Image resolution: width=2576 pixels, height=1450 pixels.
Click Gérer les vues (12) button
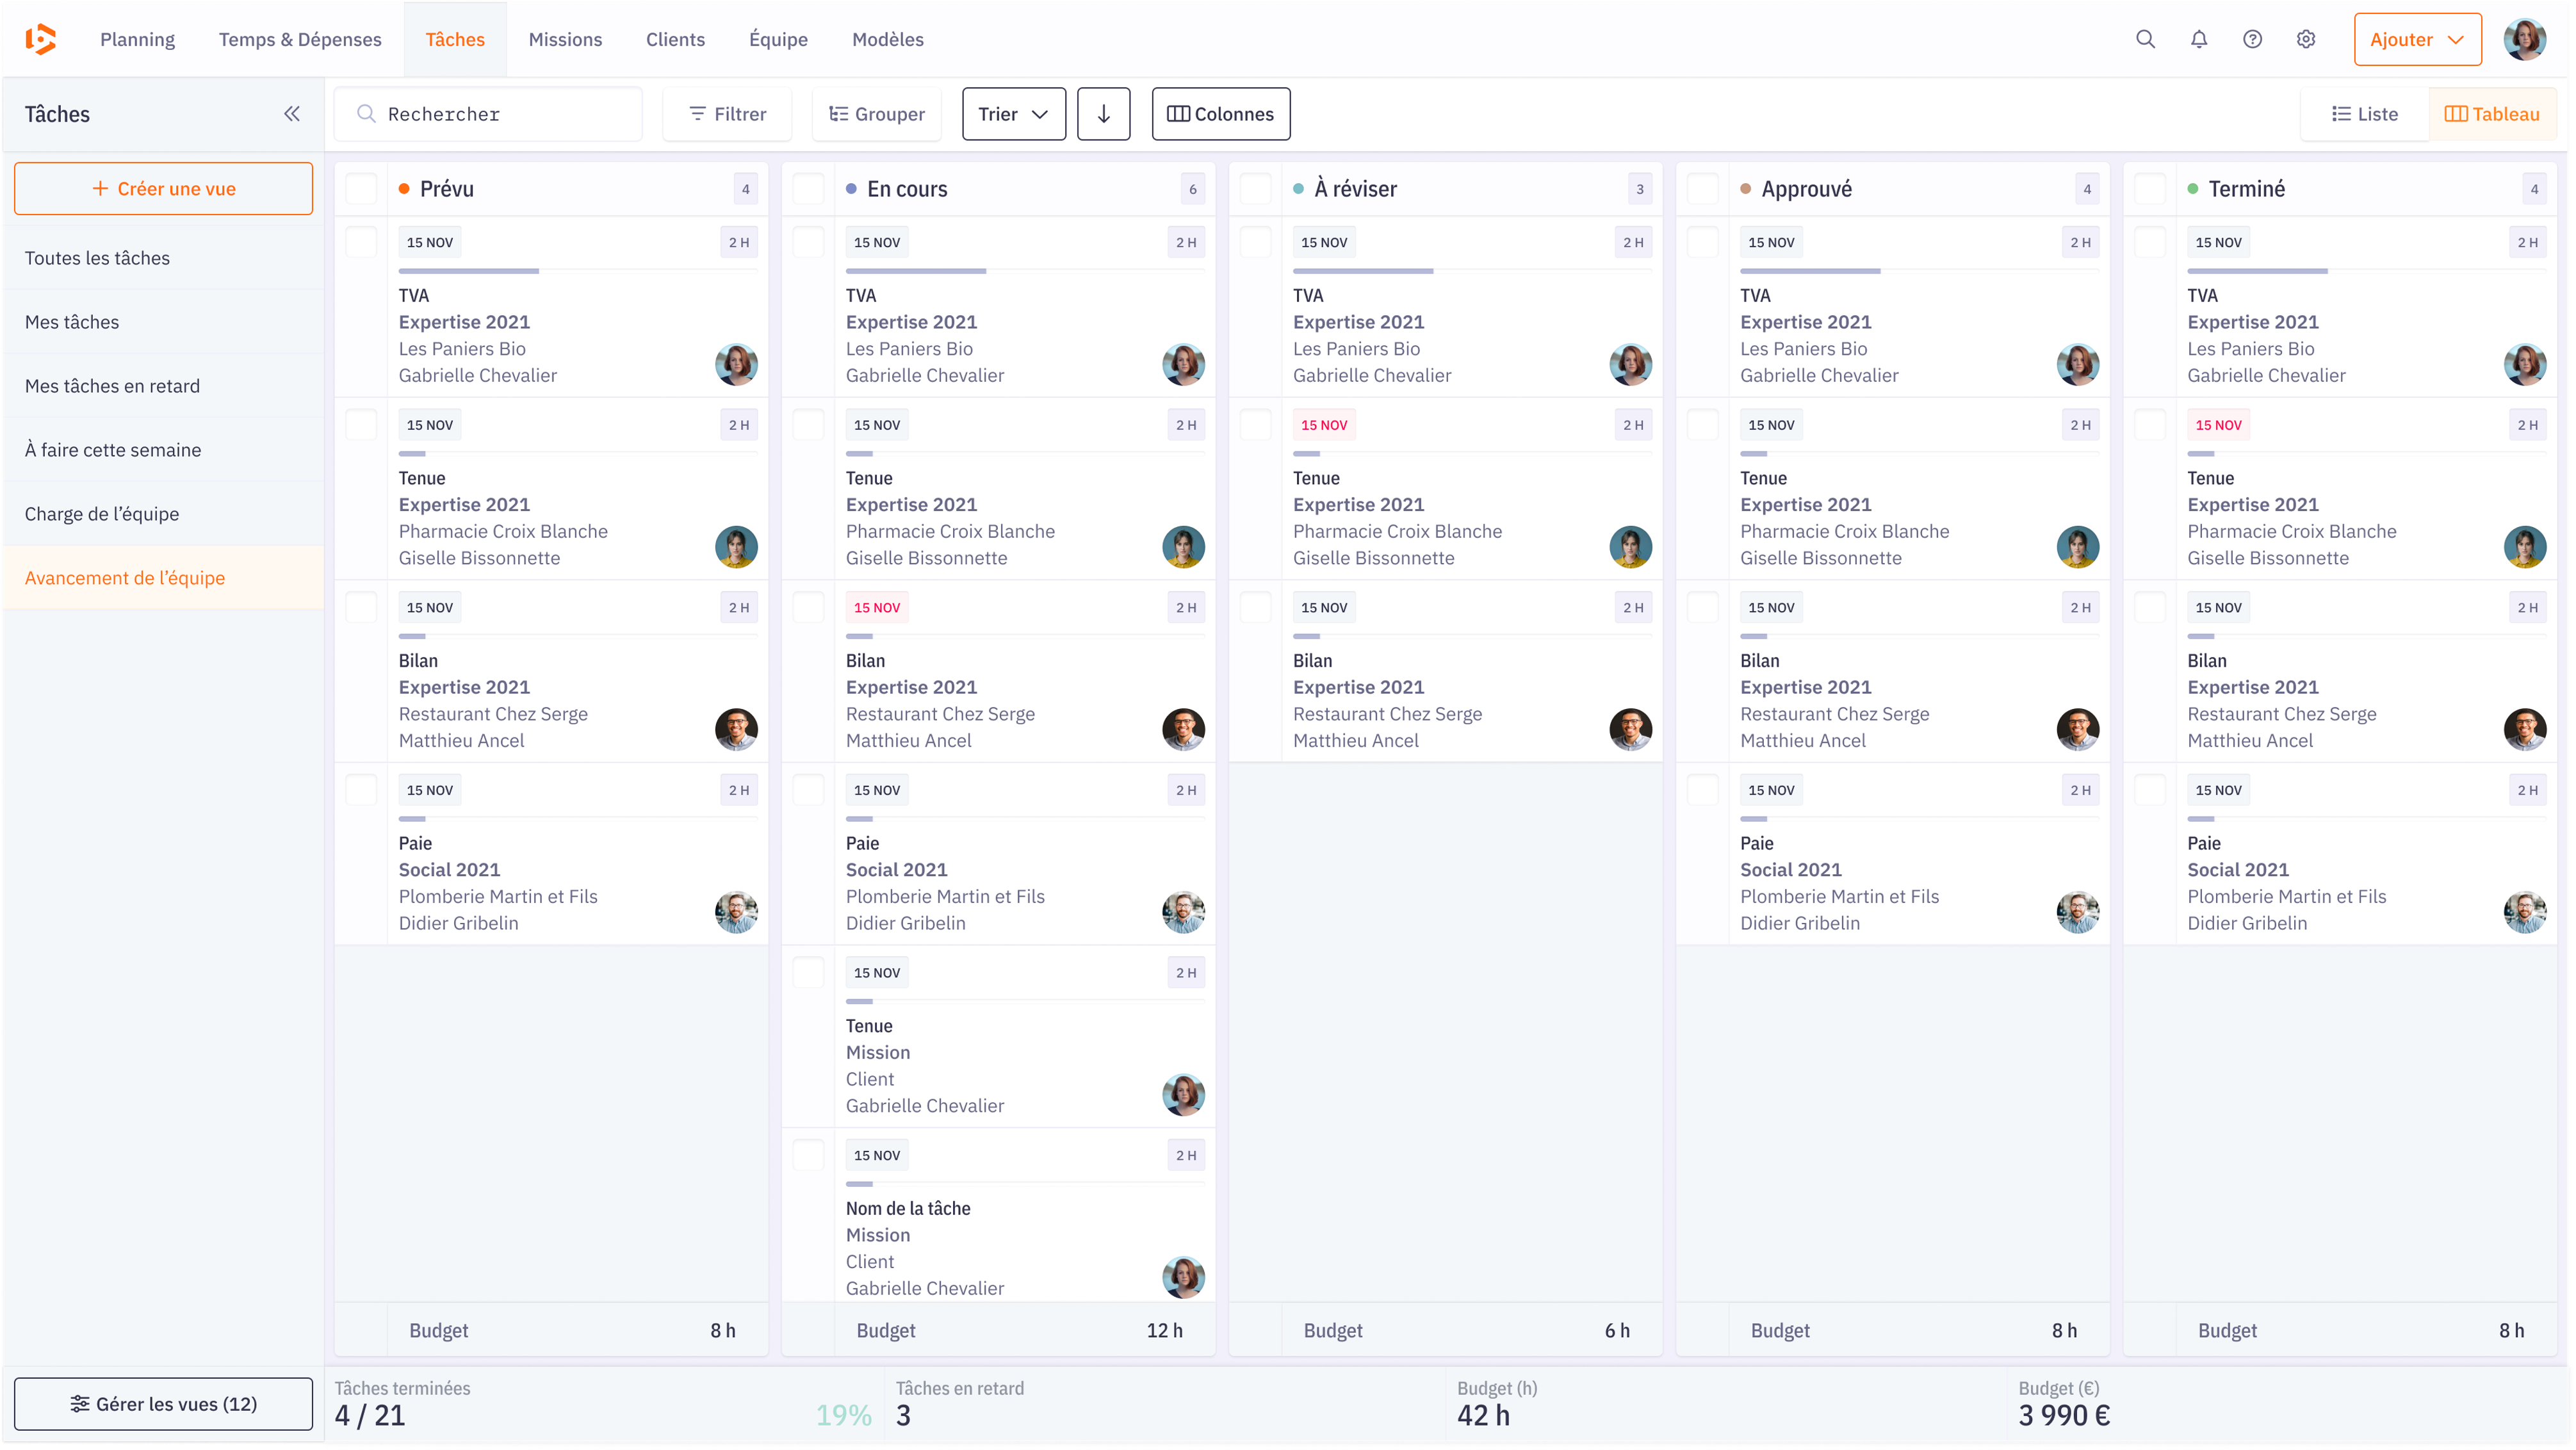163,1403
